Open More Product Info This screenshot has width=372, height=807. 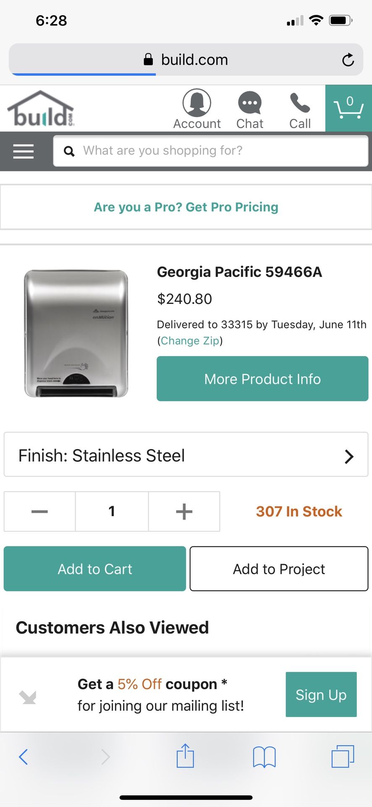tap(262, 379)
